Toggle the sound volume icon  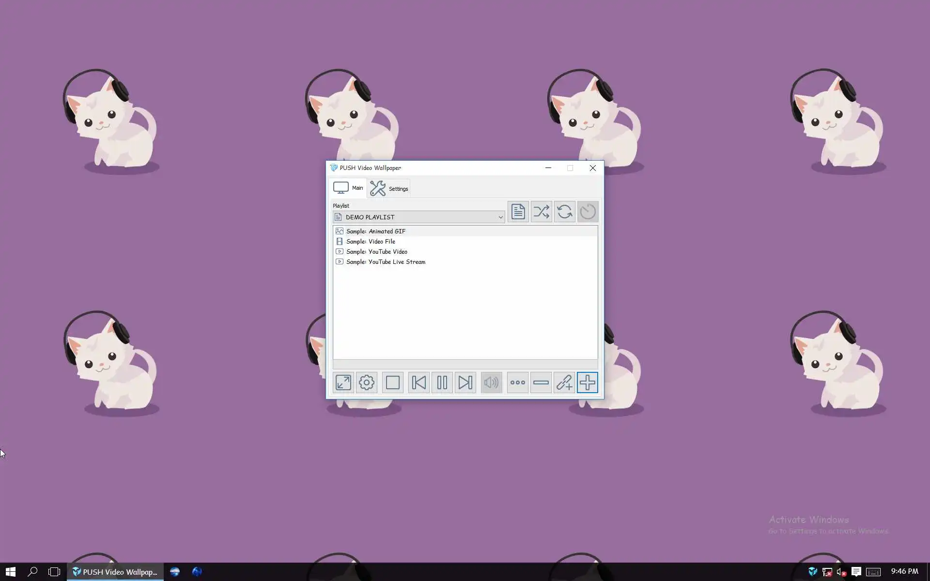click(491, 382)
